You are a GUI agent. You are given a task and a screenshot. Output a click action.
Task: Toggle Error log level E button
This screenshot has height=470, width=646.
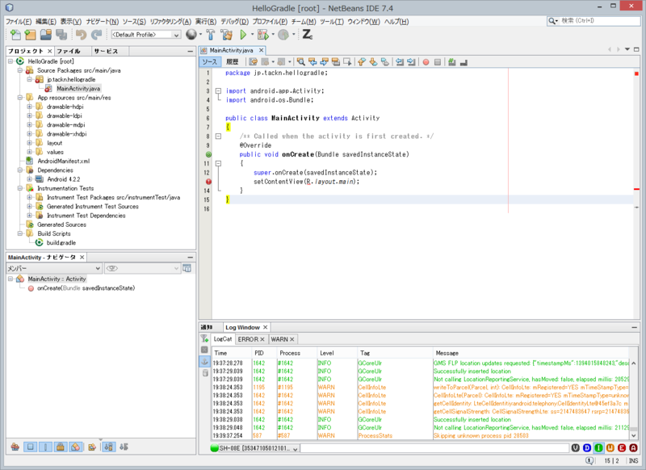pyautogui.click(x=622, y=447)
